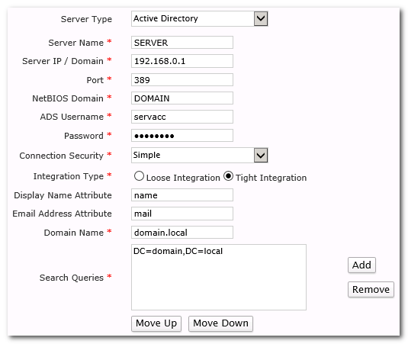Select the DC=domain,DC=local search query entry
The image size is (408, 344).
[x=178, y=251]
